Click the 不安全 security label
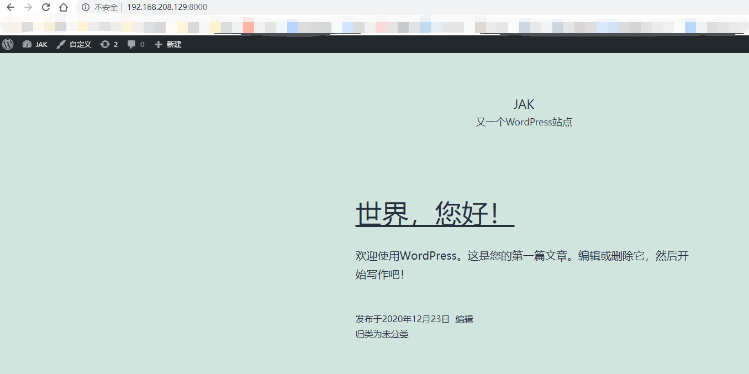Viewport: 749px width, 374px height. coord(106,7)
